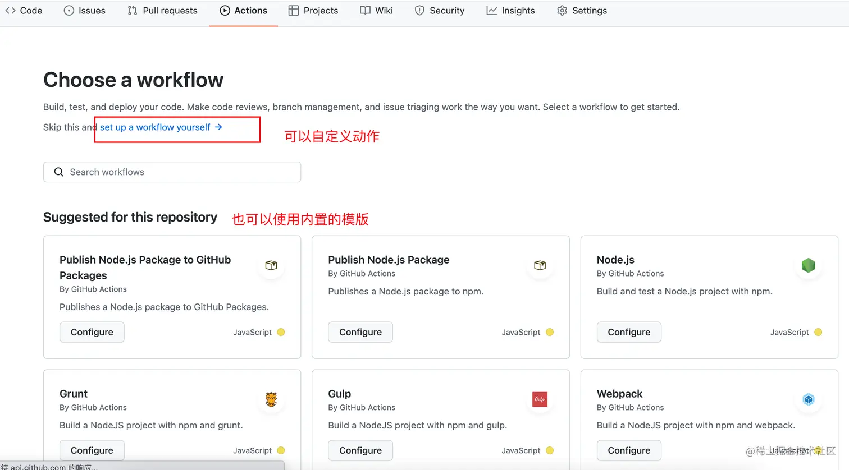Viewport: 849px width, 470px height.
Task: Click the green Node.js hexagon icon
Action: [x=809, y=265]
